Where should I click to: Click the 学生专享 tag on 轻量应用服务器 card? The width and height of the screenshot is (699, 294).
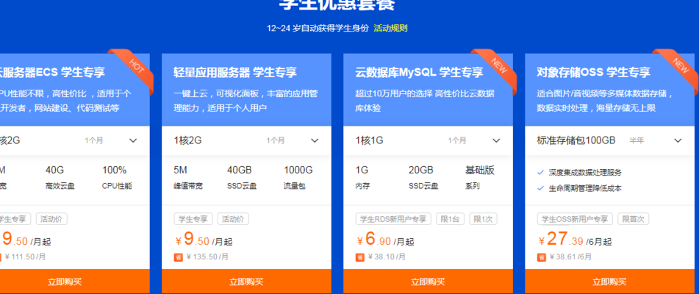pyautogui.click(x=193, y=219)
